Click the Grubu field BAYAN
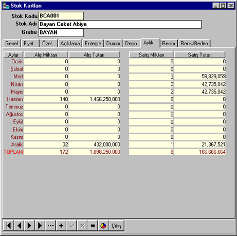Screen dimensions: 237x236 pos(61,32)
